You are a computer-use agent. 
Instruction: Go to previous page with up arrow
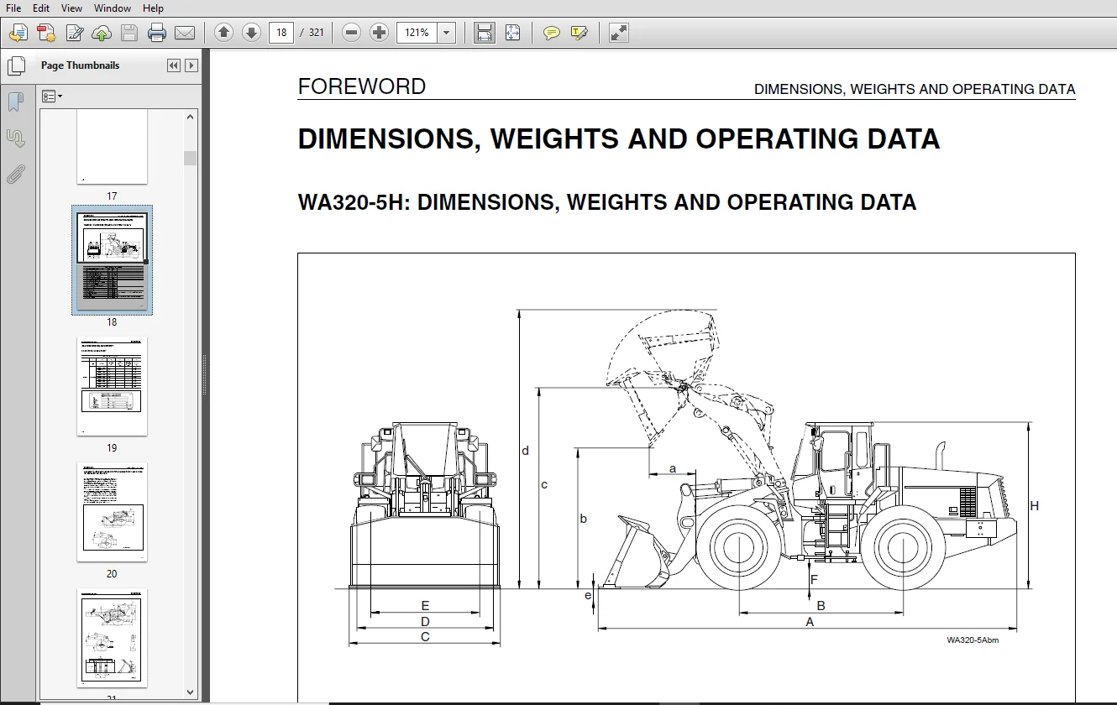223,33
